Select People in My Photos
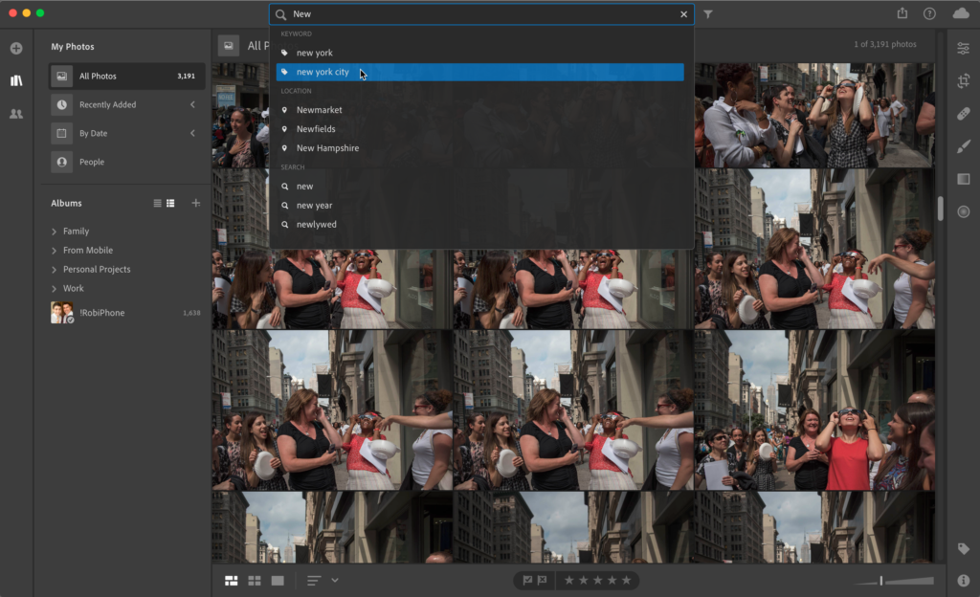 [x=92, y=162]
